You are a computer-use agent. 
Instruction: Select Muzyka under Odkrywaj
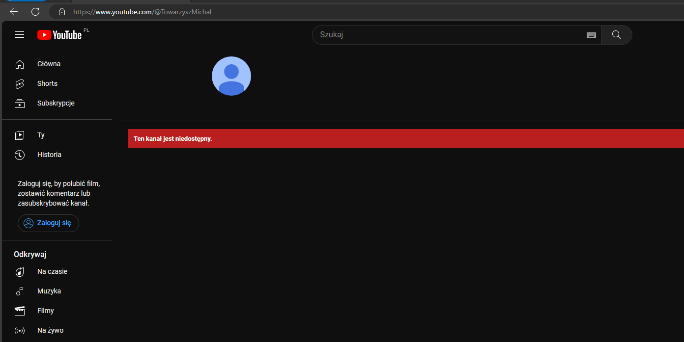49,291
